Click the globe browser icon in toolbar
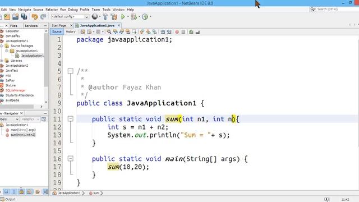Viewport: 359px width, 202px height. (x=95, y=16)
